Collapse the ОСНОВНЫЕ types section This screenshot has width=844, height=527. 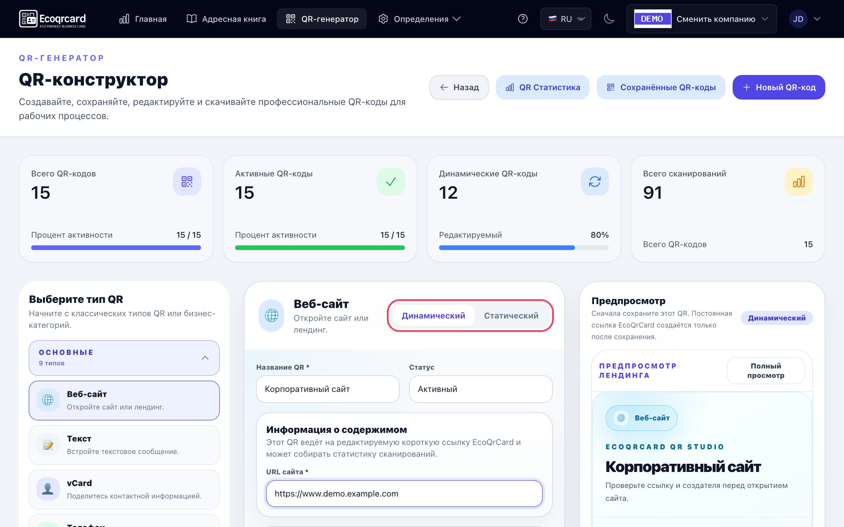click(124, 358)
